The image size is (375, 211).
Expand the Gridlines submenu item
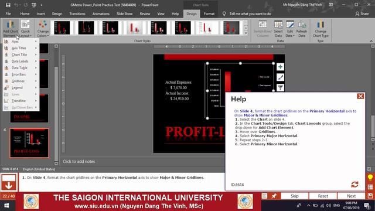[21, 81]
